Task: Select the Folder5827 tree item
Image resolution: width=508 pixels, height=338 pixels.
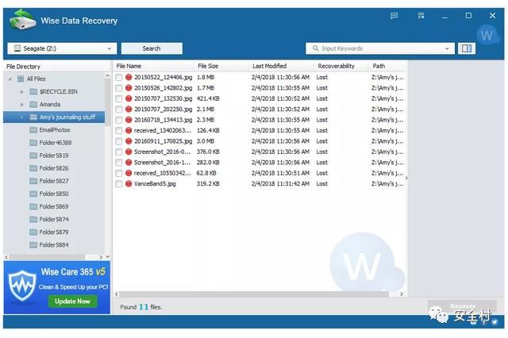Action: [x=54, y=181]
